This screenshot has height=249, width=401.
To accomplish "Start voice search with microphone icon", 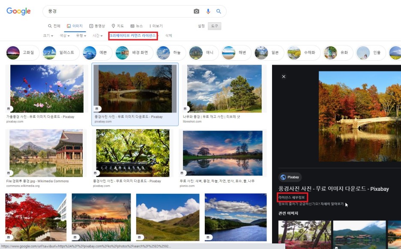I will [208, 11].
